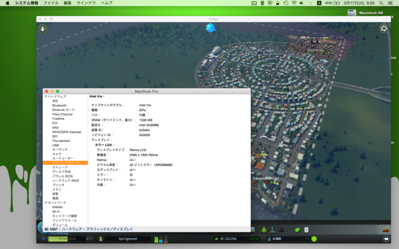Select オーディオ in the sidebar

click(60, 150)
